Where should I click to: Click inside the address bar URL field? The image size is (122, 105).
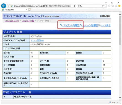42,6
